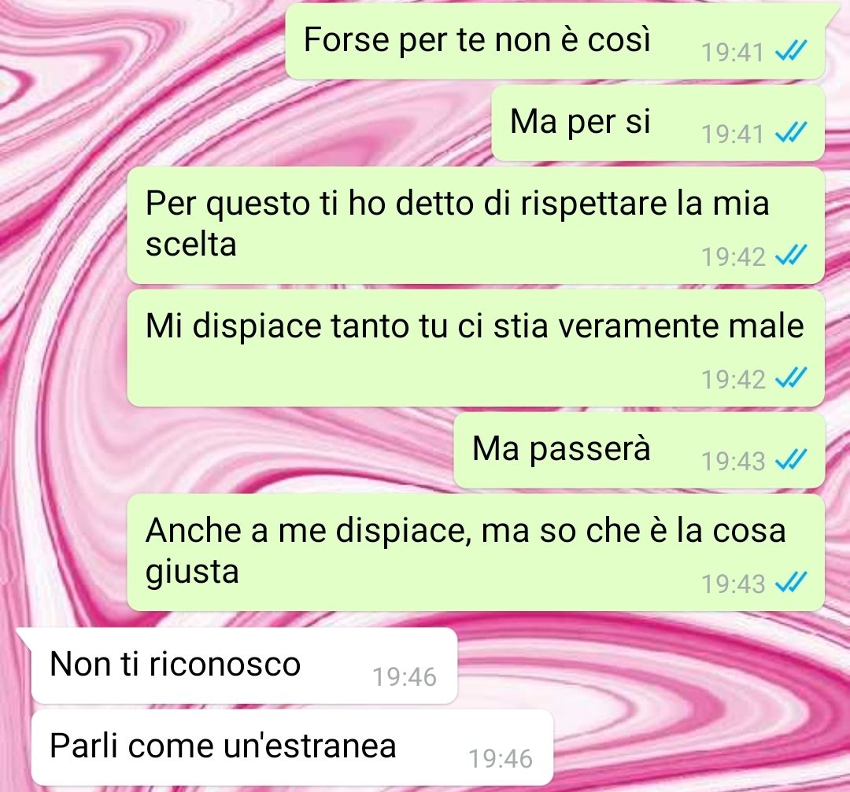
Task: Select the 'Ma per si' message bubble
Action: [658, 123]
